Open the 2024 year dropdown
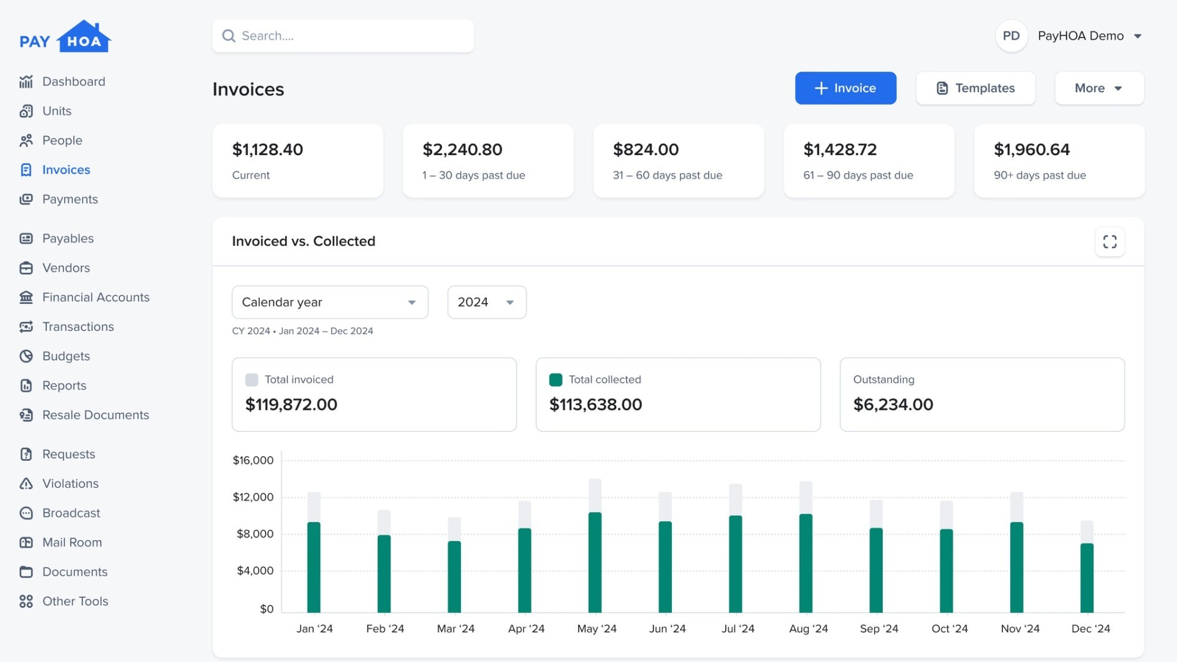 (x=487, y=302)
